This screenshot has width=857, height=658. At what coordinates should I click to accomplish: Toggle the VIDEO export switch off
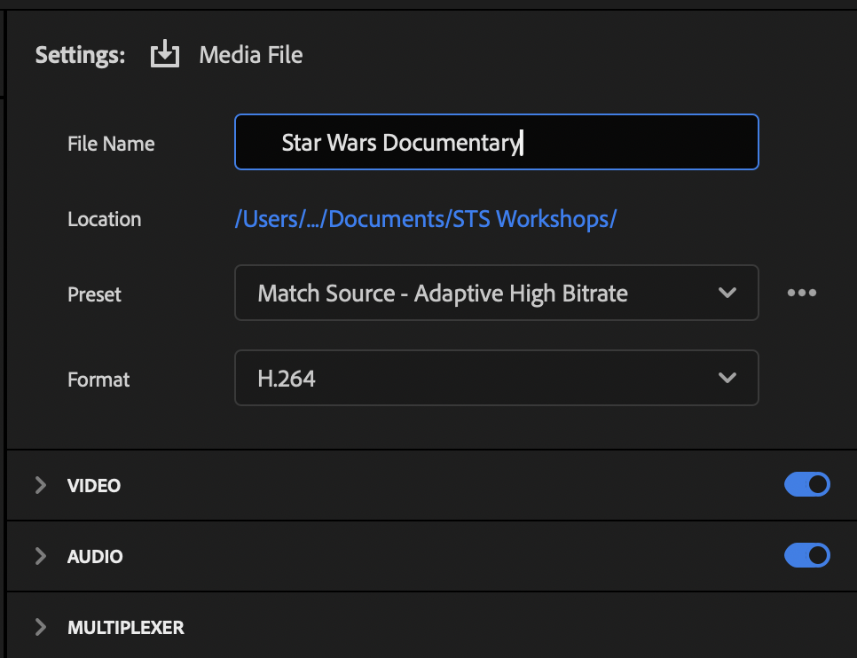point(807,484)
